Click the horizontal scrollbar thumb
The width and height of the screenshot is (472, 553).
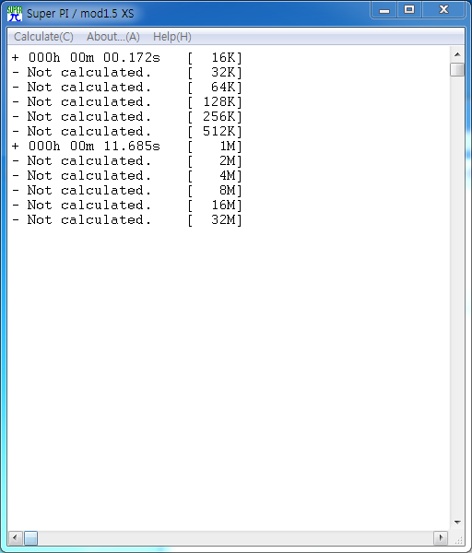(30, 538)
